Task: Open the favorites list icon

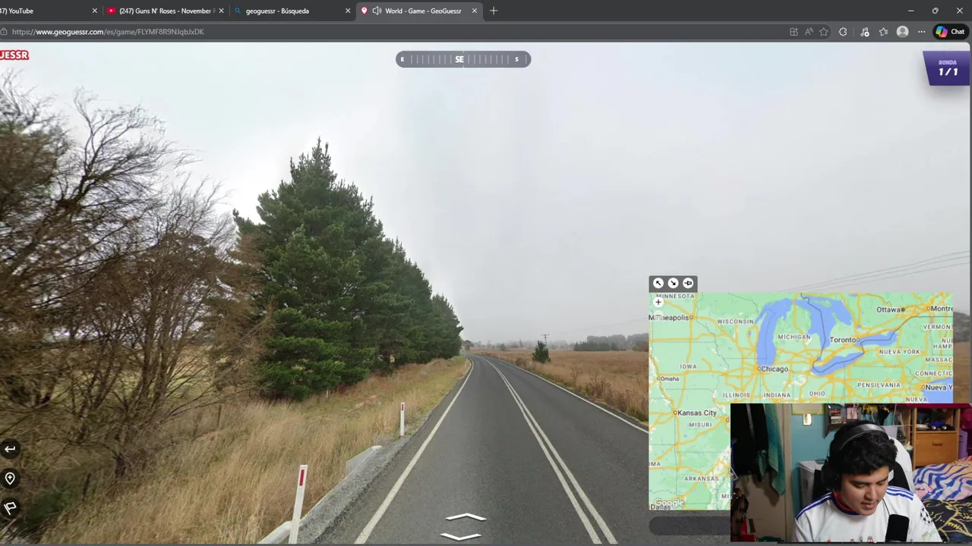Action: [883, 32]
